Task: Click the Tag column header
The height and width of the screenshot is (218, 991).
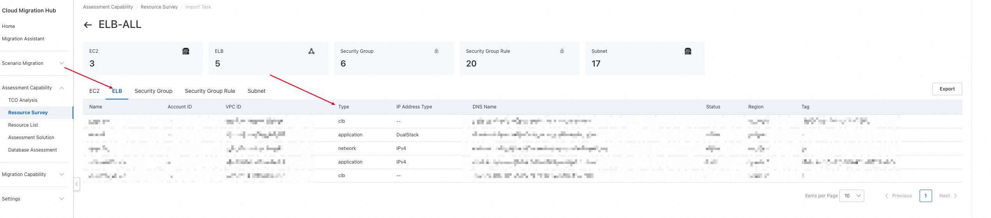Action: (805, 107)
